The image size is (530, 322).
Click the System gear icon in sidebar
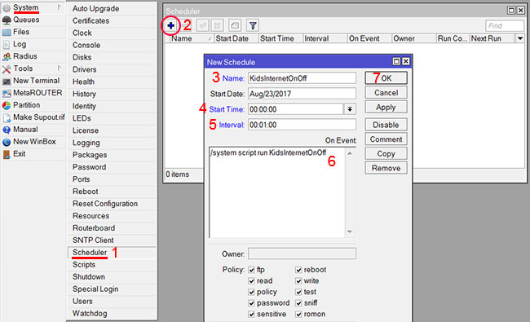coord(7,8)
